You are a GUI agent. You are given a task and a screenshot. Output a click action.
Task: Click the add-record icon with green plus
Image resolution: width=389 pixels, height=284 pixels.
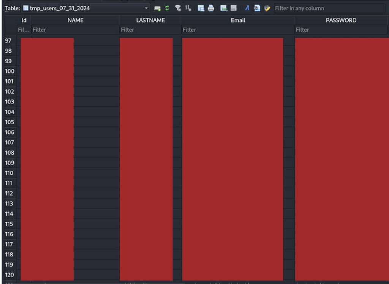click(x=157, y=8)
